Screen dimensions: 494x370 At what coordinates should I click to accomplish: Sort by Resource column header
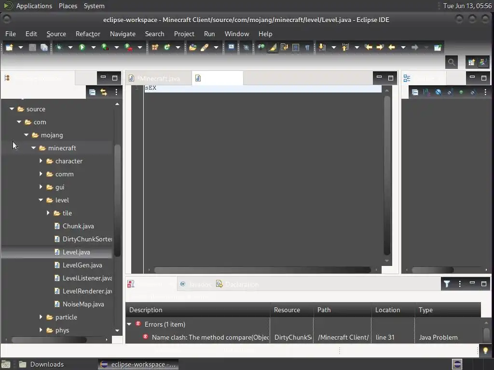pos(292,310)
